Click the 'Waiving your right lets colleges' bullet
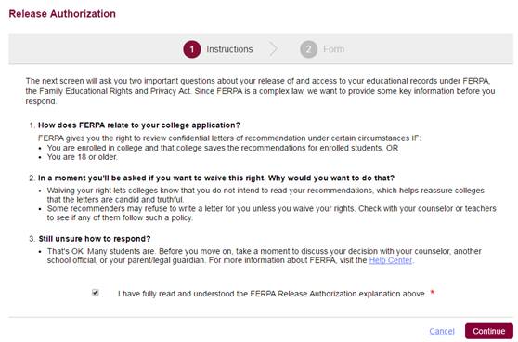This screenshot has height=342, width=518. tap(265, 195)
